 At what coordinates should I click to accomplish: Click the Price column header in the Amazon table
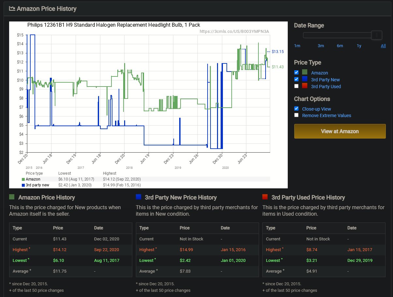[58, 228]
